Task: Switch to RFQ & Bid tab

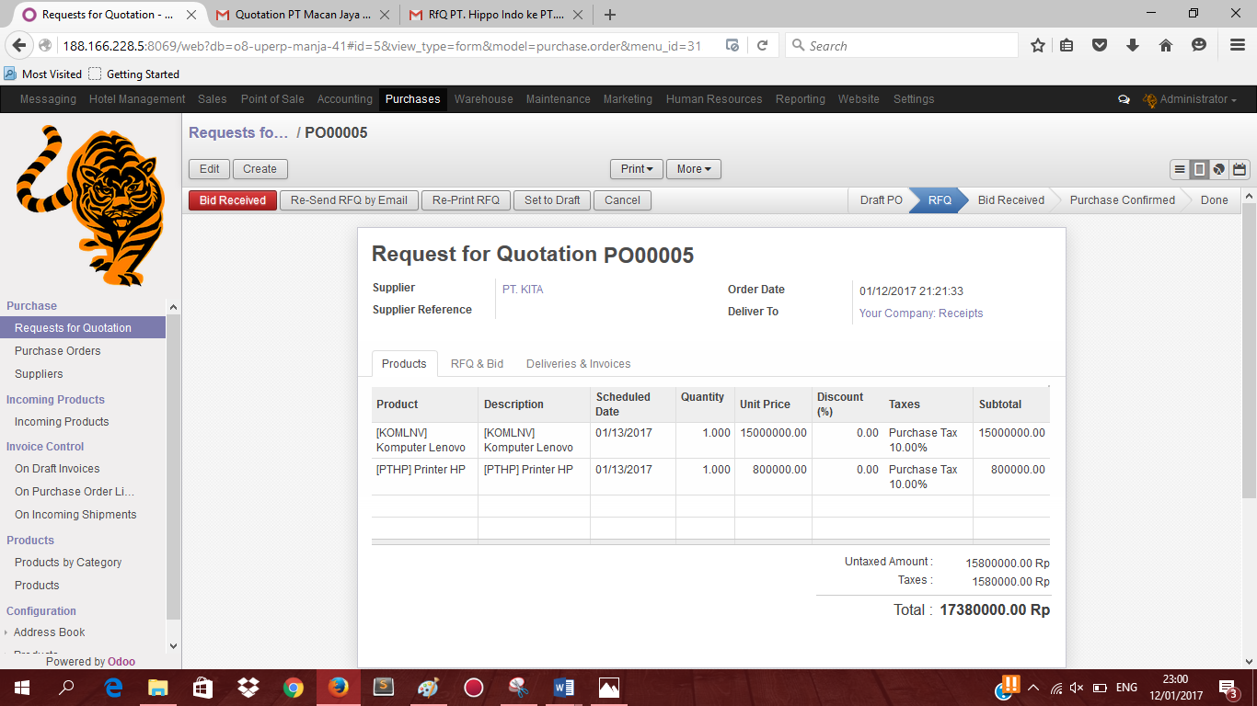Action: [x=477, y=364]
